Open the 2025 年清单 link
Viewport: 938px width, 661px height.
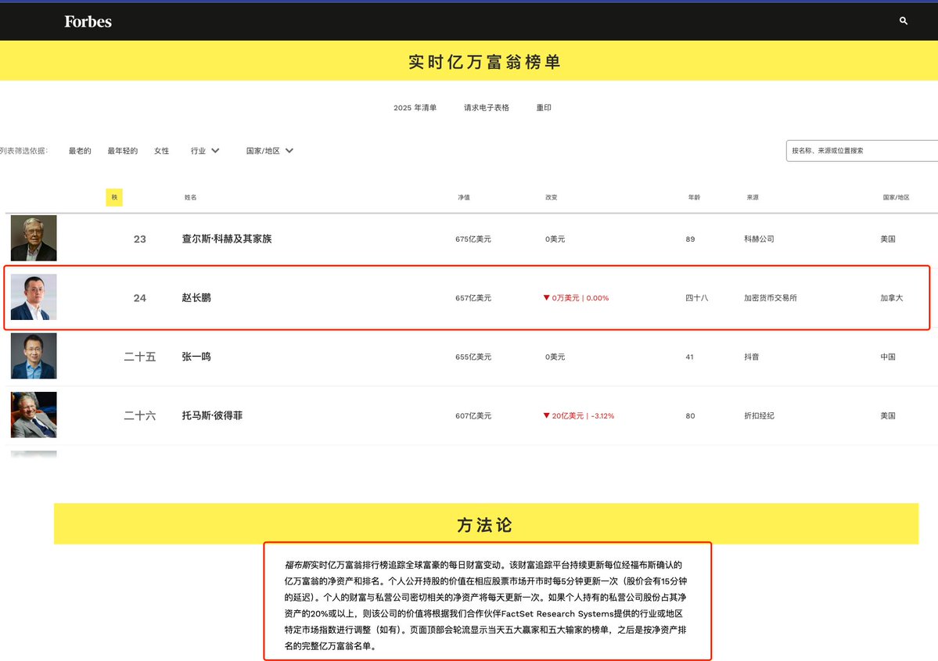point(415,108)
